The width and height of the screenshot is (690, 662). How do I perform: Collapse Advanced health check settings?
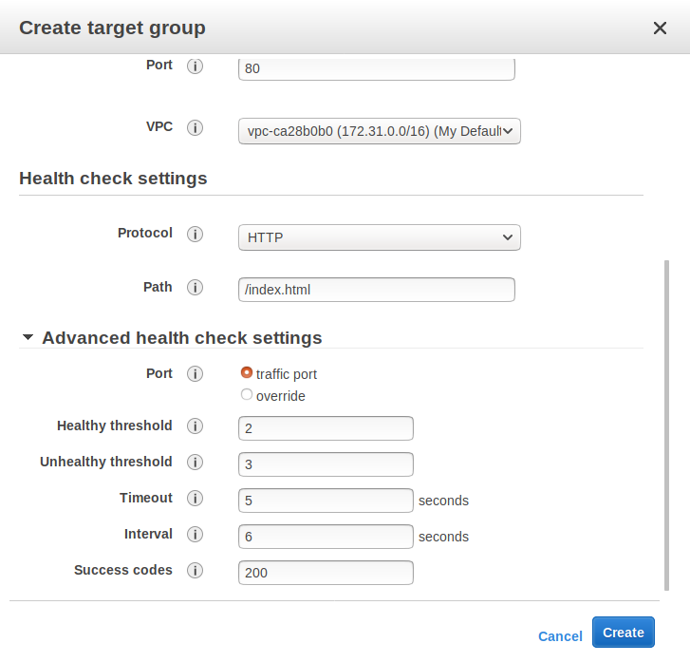[28, 337]
